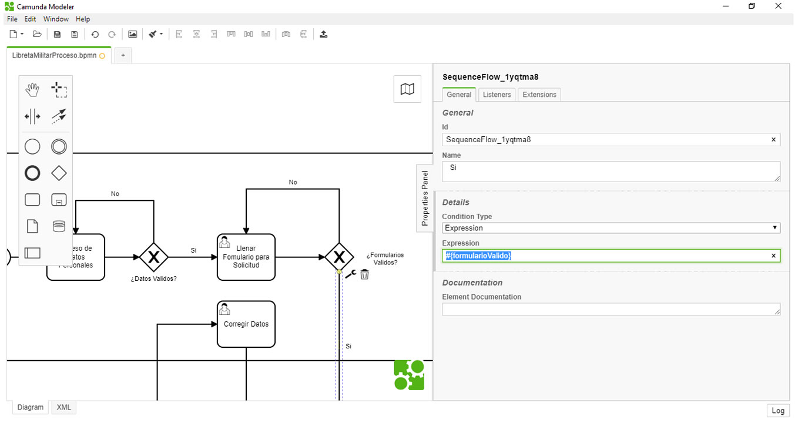Activate the global connect tool
This screenshot has width=805, height=423.
pos(59,116)
